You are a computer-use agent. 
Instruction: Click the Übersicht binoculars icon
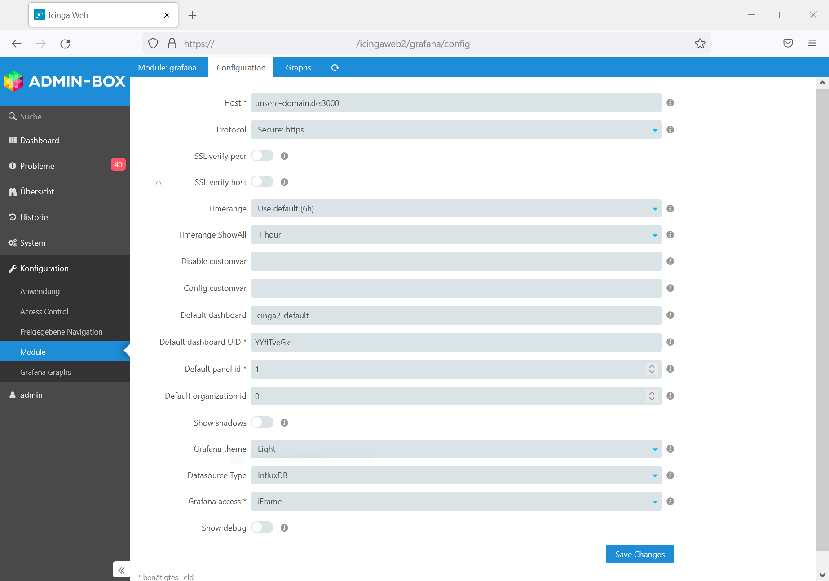pos(13,191)
